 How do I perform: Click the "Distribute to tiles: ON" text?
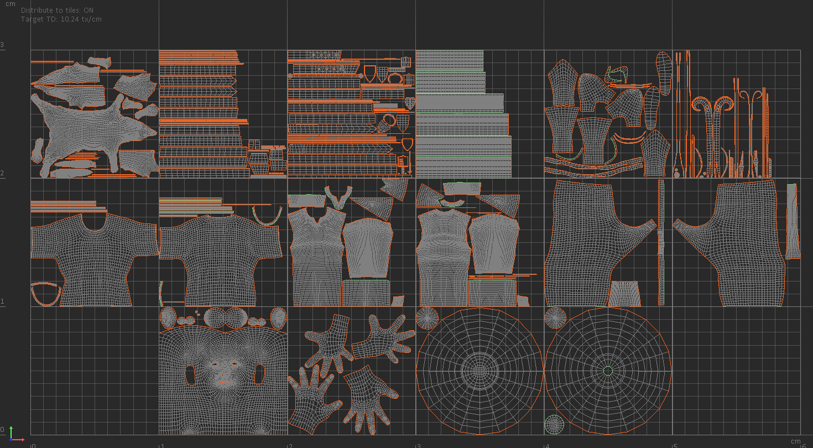pos(58,11)
